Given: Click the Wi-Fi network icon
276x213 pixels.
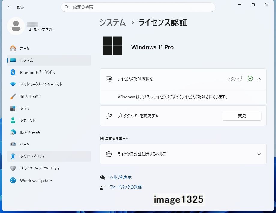Looking at the screenshot, I should coord(13,84).
